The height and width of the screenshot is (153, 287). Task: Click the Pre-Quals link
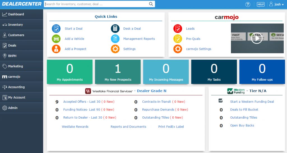(x=193, y=39)
